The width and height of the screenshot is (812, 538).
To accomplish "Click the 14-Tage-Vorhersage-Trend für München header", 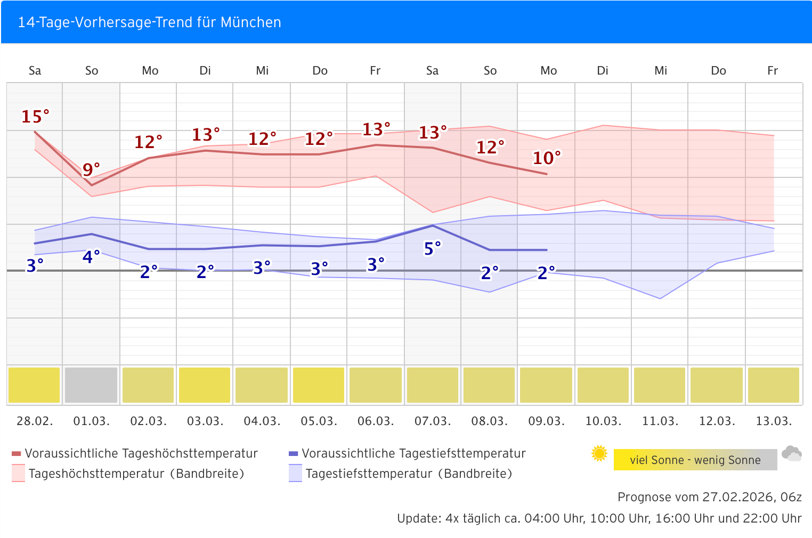I will pyautogui.click(x=150, y=22).
